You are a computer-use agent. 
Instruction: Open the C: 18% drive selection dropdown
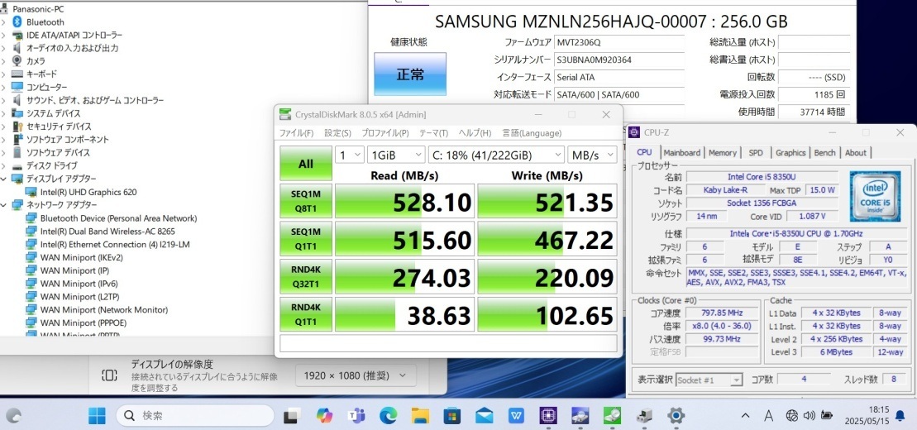[496, 155]
